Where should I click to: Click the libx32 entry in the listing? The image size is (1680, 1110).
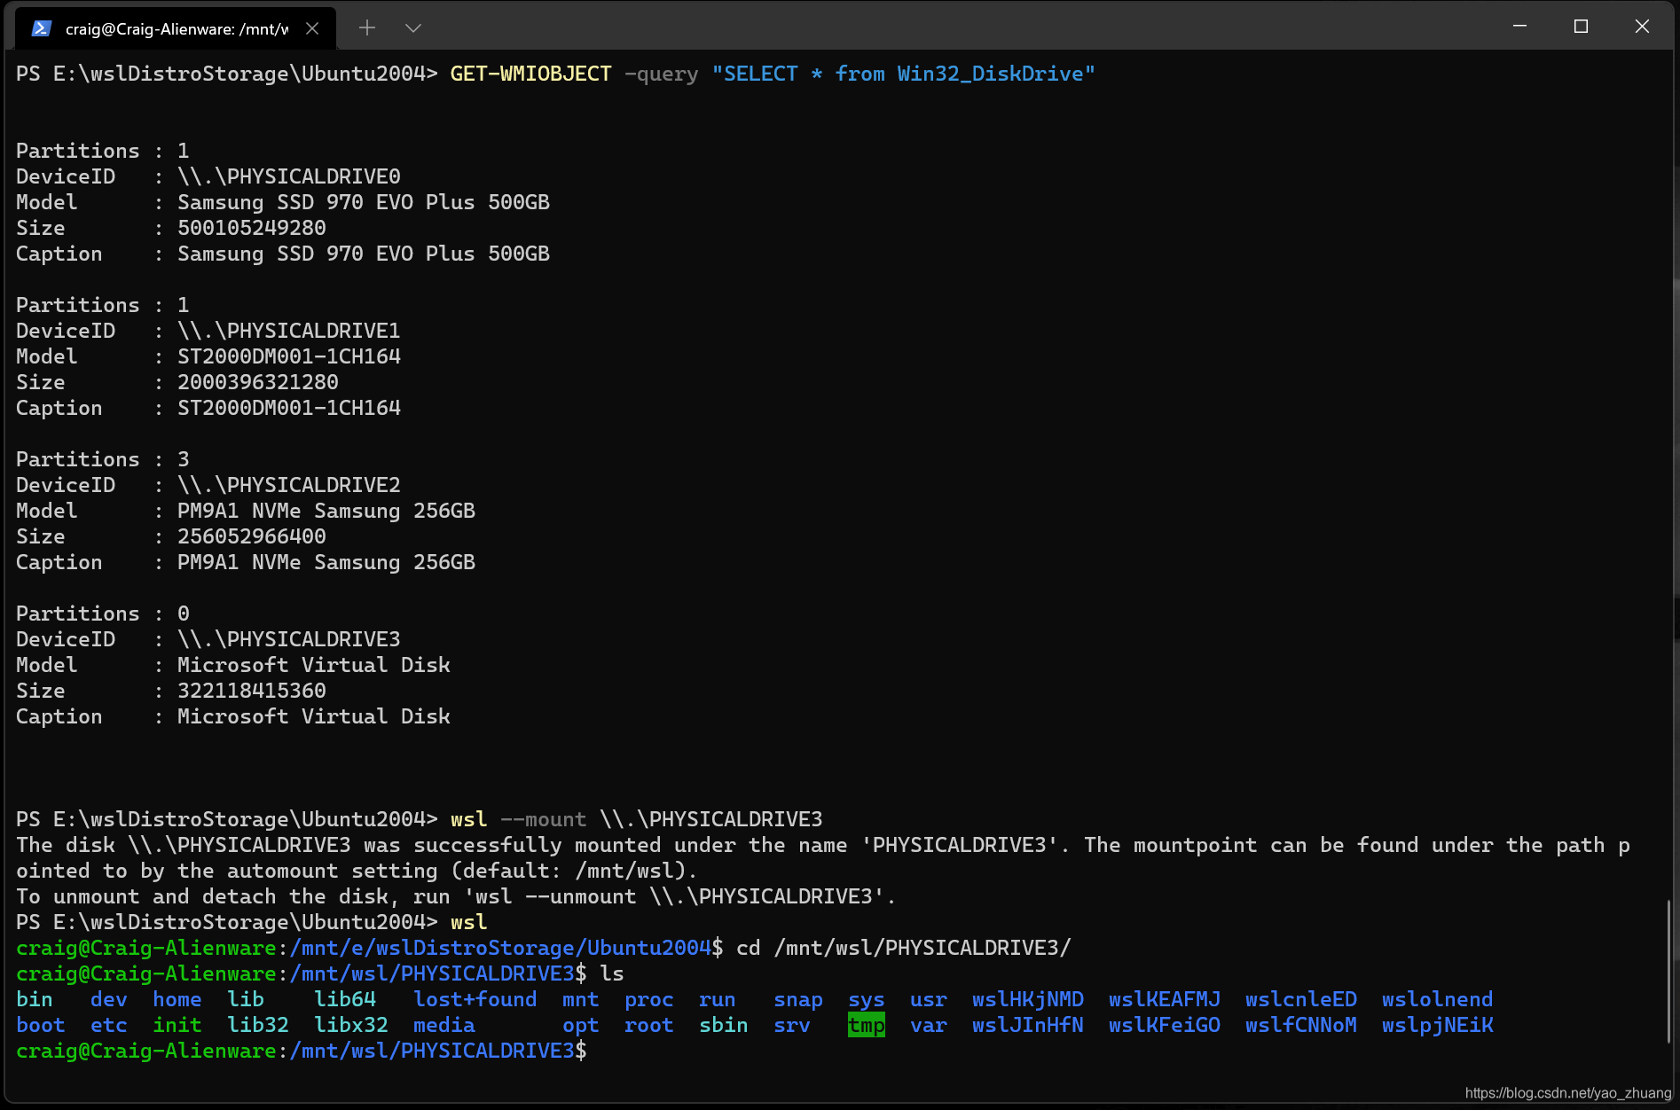tap(351, 1025)
